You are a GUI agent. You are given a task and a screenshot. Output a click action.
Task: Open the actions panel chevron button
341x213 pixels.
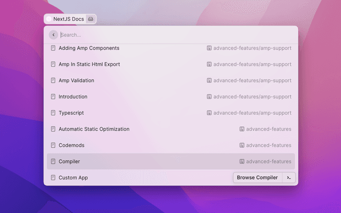pos(289,177)
